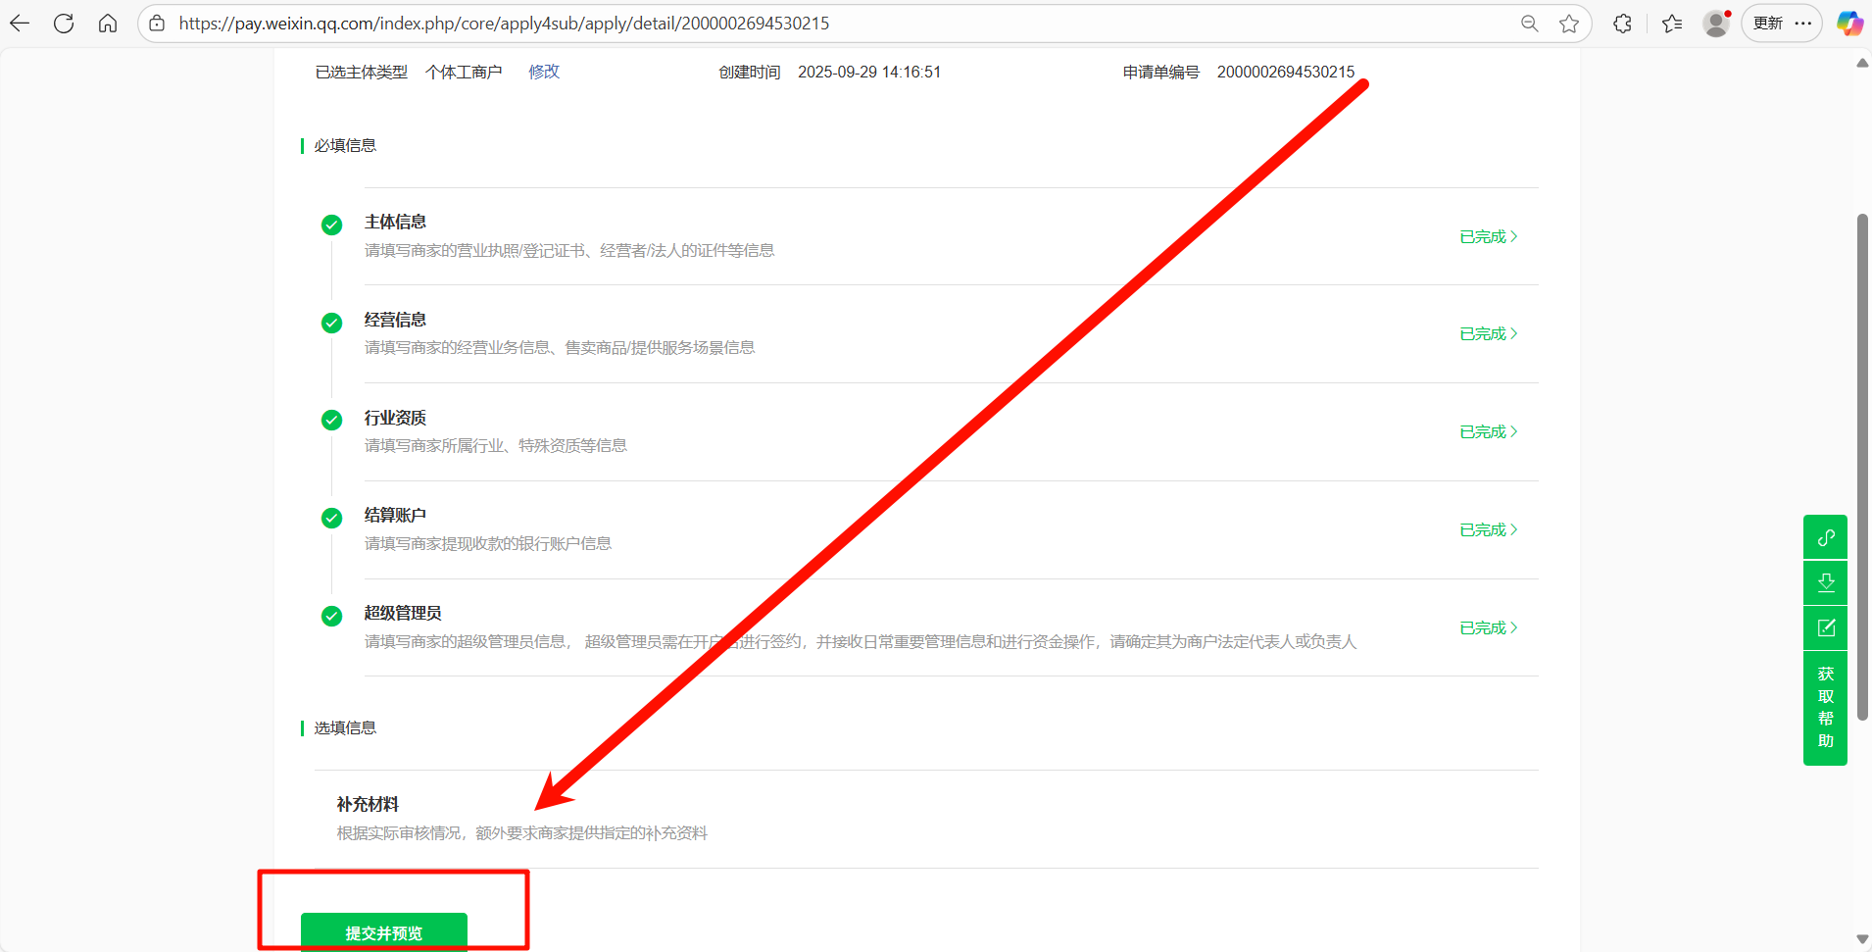The image size is (1872, 952).
Task: Click the green download icon in side panel
Action: click(1825, 582)
